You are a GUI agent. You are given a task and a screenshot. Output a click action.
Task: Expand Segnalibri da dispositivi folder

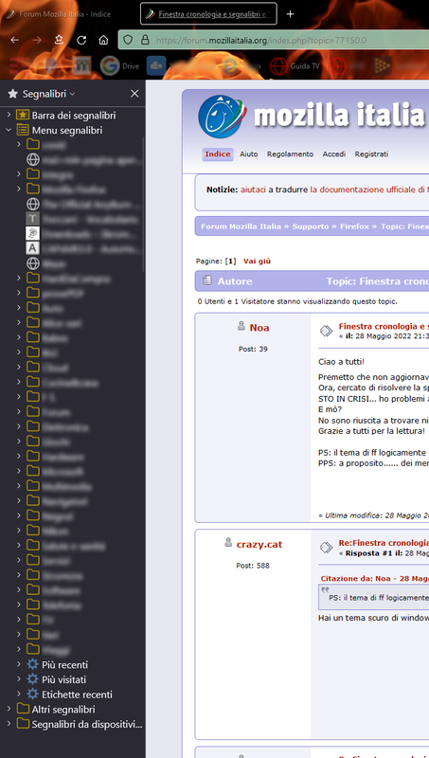coord(9,724)
